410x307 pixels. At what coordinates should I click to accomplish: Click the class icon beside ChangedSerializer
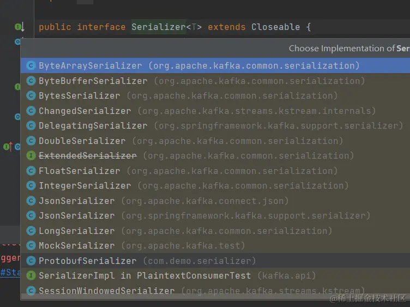point(31,111)
